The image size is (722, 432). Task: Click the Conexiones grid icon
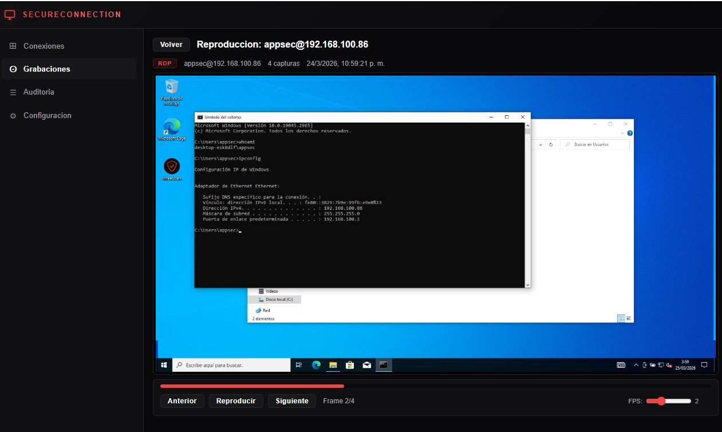click(13, 46)
